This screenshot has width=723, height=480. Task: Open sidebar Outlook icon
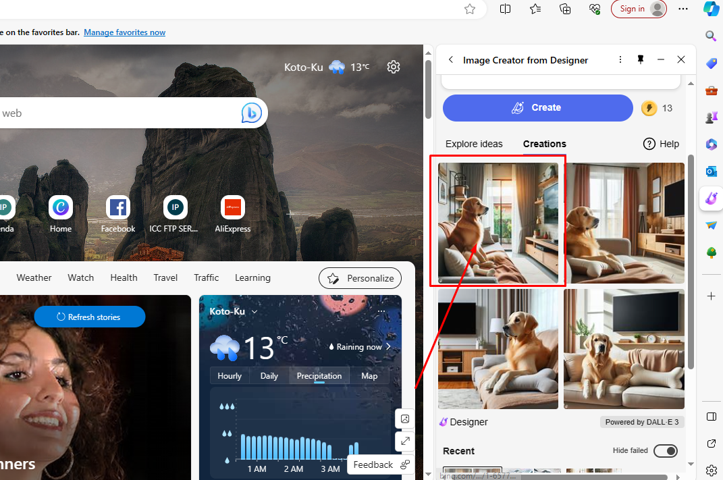click(x=711, y=171)
